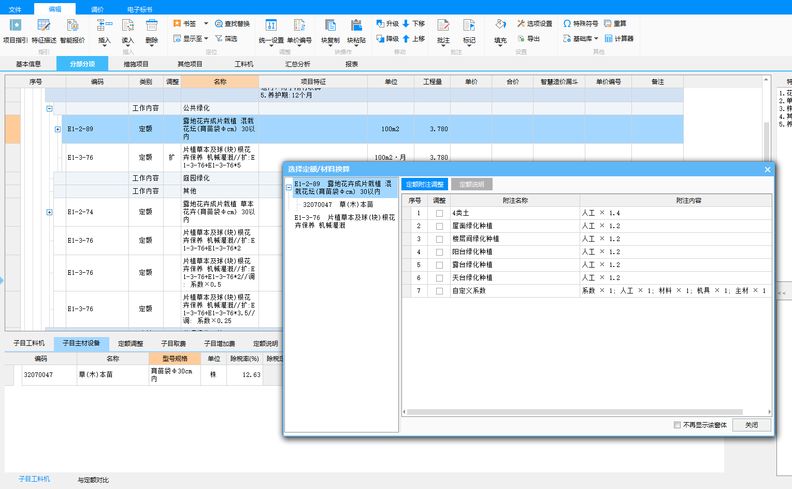Screen dimensions: 792x489
Task: Expand row E1-2-89 in main table
Action: [57, 129]
